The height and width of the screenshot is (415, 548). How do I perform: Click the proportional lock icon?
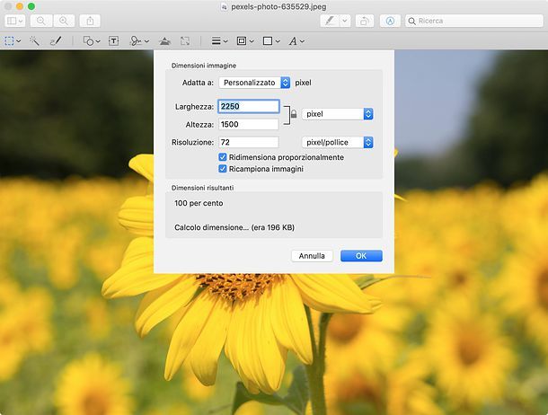click(x=294, y=114)
